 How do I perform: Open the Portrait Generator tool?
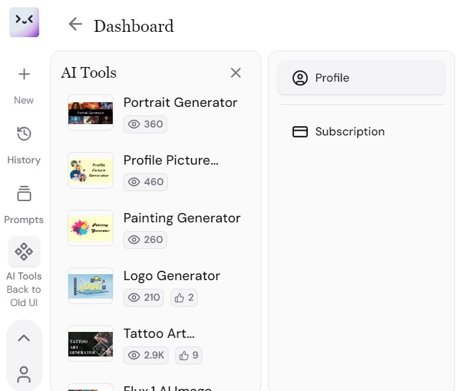180,102
